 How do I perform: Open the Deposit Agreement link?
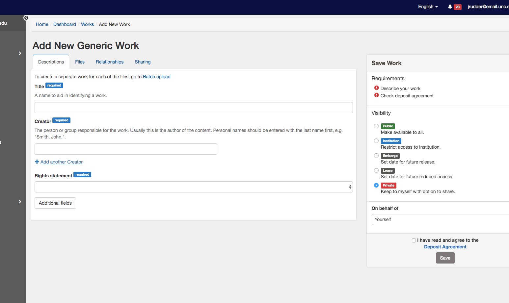445,247
